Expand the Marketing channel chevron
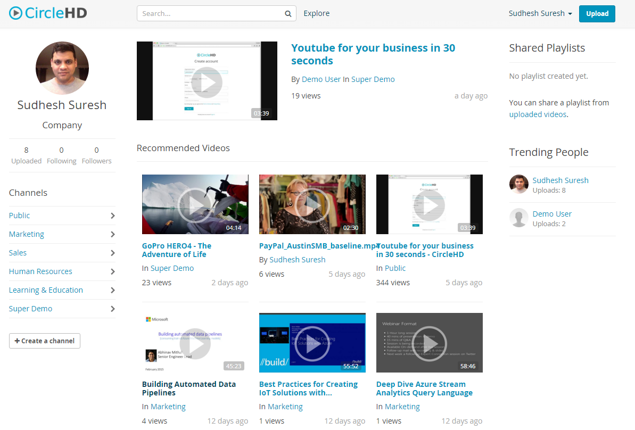635x430 pixels. pos(113,235)
